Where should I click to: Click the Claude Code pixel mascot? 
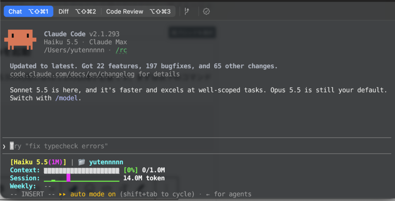20,40
